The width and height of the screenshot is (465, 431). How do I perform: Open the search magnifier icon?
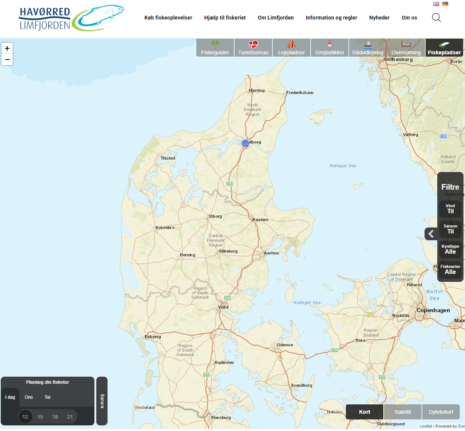[x=436, y=18]
